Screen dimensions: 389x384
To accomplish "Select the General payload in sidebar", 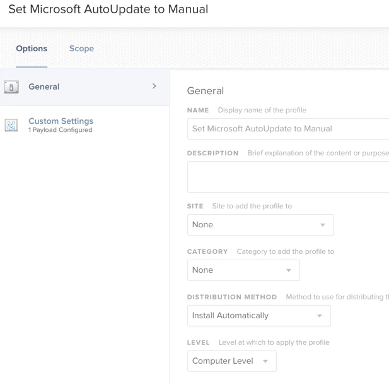I will coord(84,87).
